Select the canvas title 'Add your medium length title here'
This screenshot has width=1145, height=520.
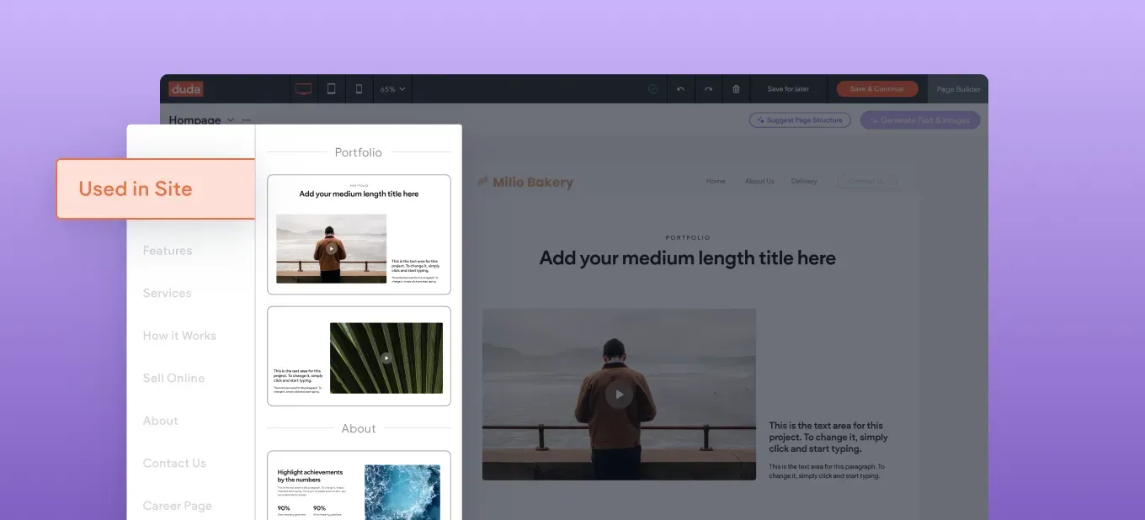pos(688,258)
